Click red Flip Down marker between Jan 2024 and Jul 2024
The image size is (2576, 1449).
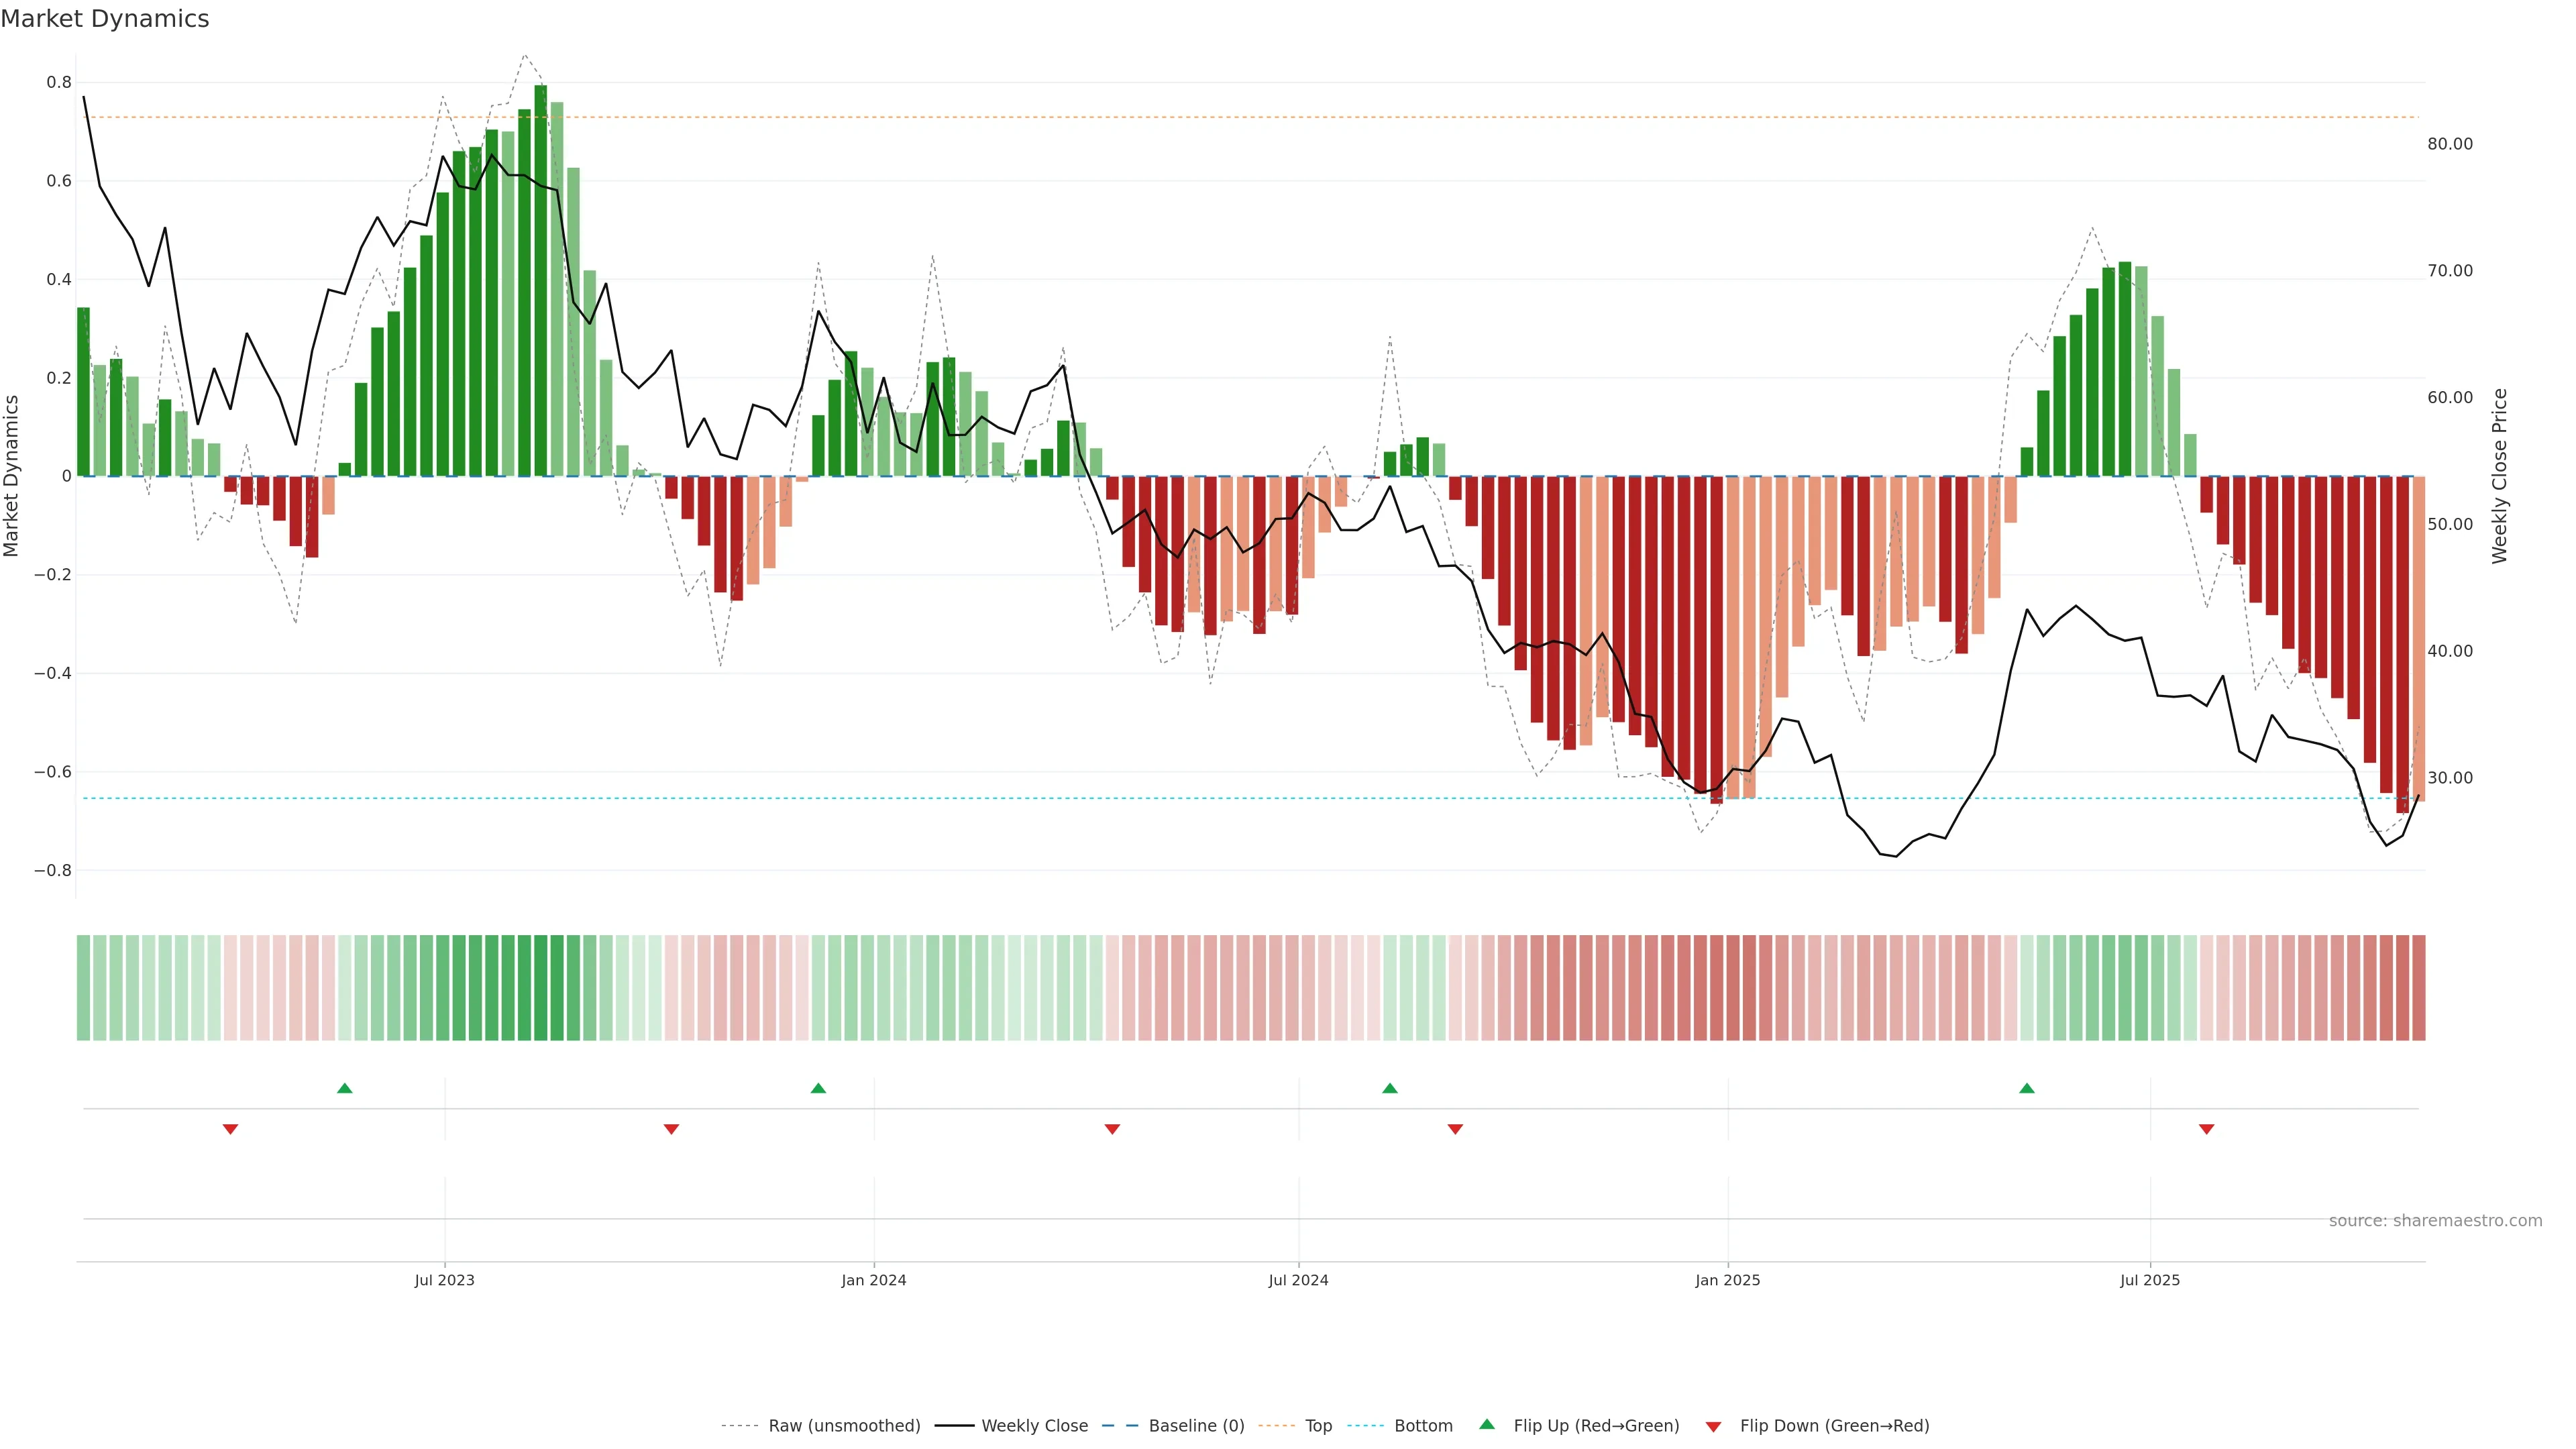[x=1112, y=1129]
